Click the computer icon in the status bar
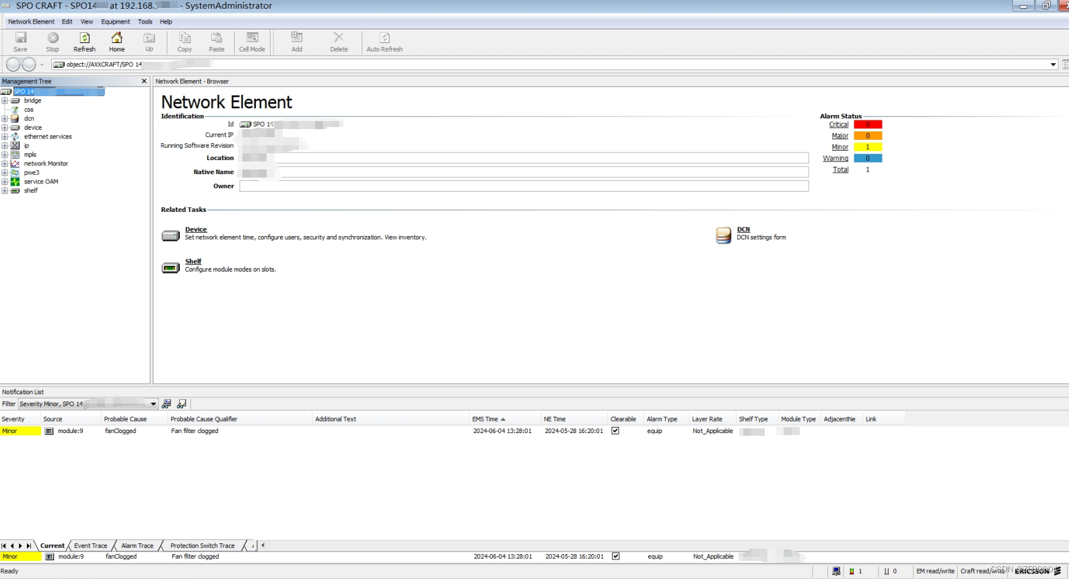The height and width of the screenshot is (579, 1069). click(x=836, y=571)
